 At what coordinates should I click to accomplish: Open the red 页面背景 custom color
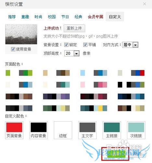coord(14,130)
